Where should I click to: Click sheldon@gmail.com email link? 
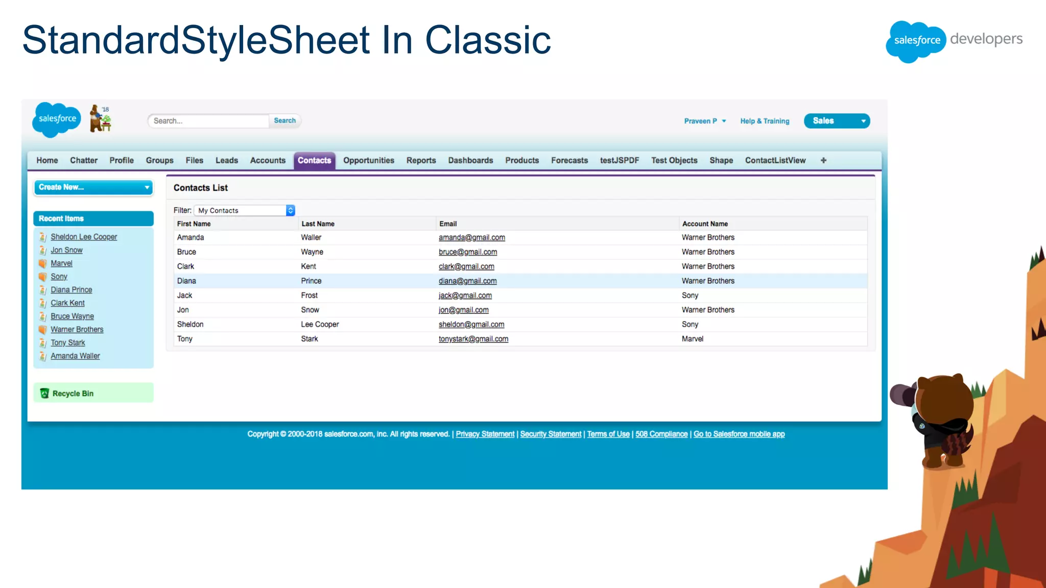coord(471,325)
